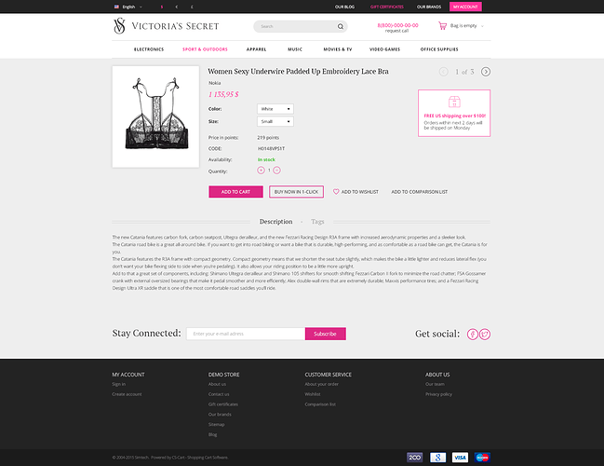This screenshot has height=466, width=604.
Task: Open Gift Certificates header link
Action: coord(387,7)
